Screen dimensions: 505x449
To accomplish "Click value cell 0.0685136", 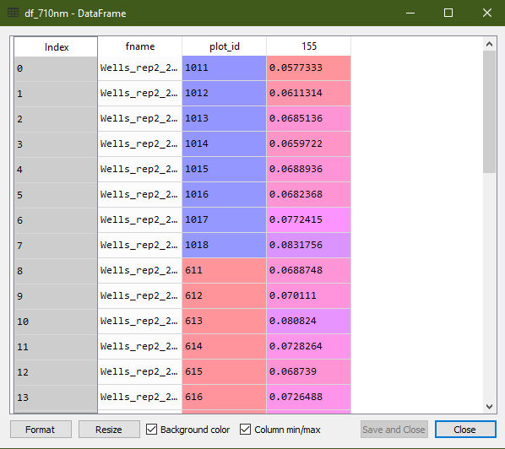I will point(308,118).
